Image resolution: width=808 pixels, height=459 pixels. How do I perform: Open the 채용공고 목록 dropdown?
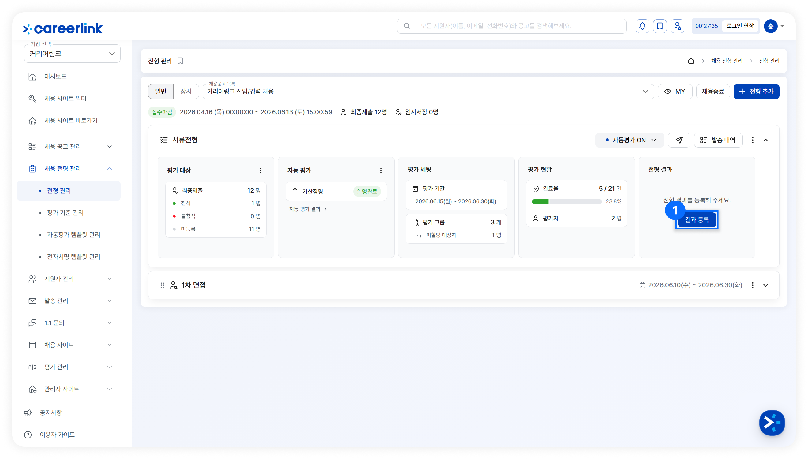(428, 92)
